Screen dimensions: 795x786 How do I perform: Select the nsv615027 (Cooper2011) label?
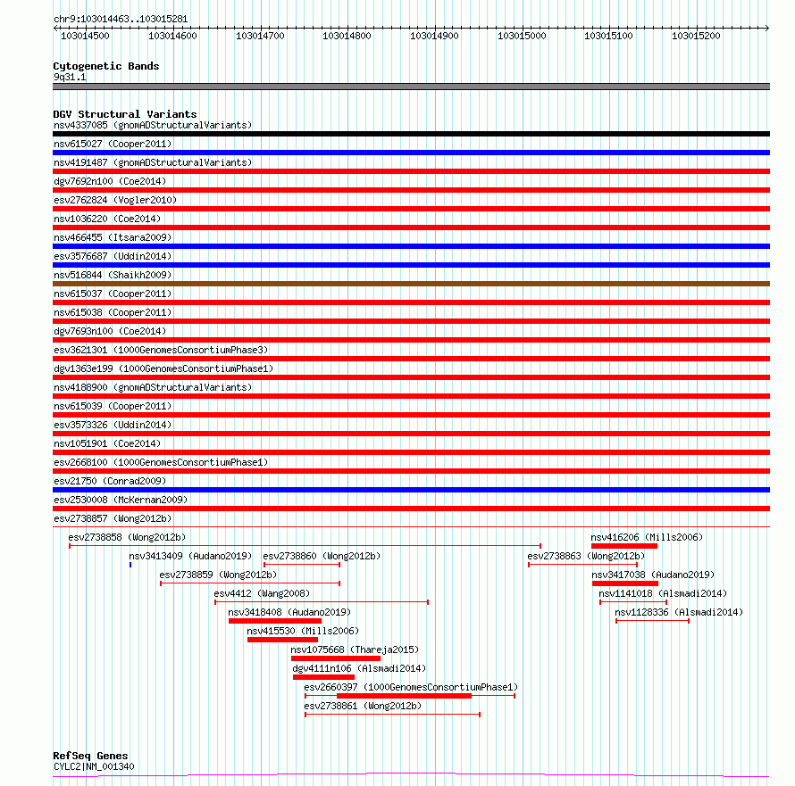113,144
